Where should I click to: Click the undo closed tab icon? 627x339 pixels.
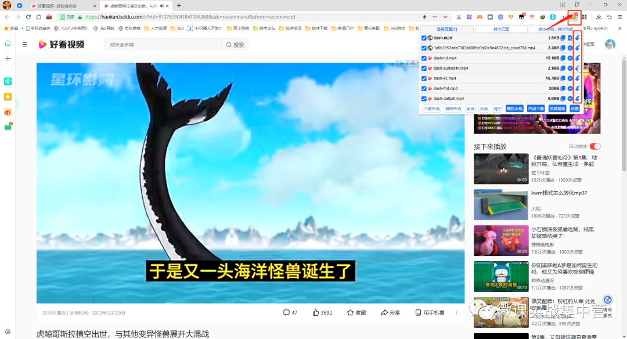(609, 17)
